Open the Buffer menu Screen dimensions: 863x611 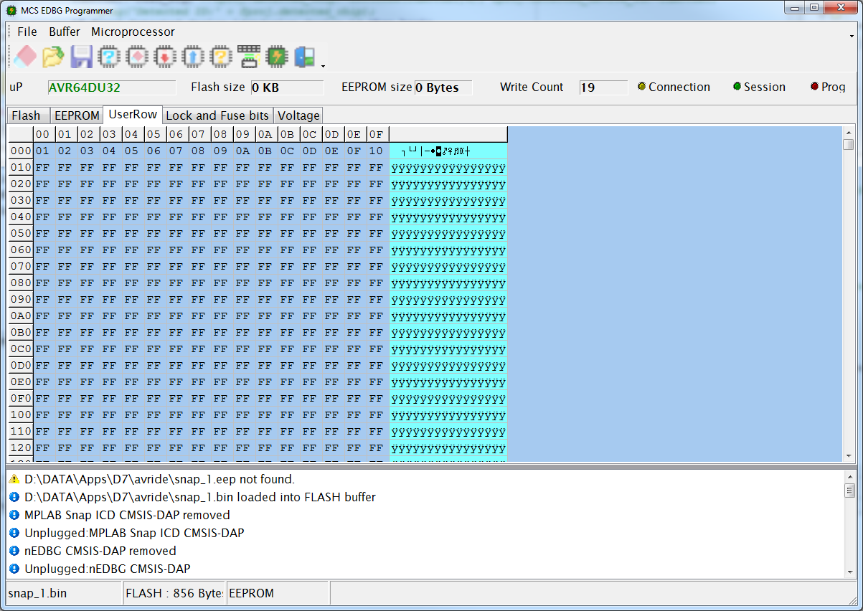pos(65,32)
